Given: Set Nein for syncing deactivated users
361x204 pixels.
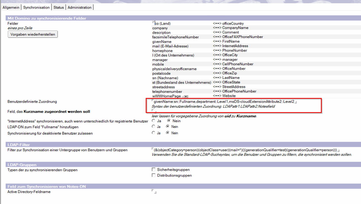Looking at the screenshot, I should point(168,133).
